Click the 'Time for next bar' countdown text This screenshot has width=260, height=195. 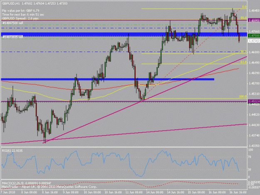(x=23, y=15)
